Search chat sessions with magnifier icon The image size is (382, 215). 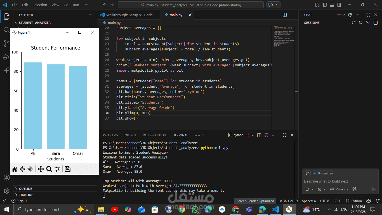[x=361, y=23]
